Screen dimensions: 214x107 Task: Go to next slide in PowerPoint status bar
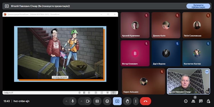89,93
